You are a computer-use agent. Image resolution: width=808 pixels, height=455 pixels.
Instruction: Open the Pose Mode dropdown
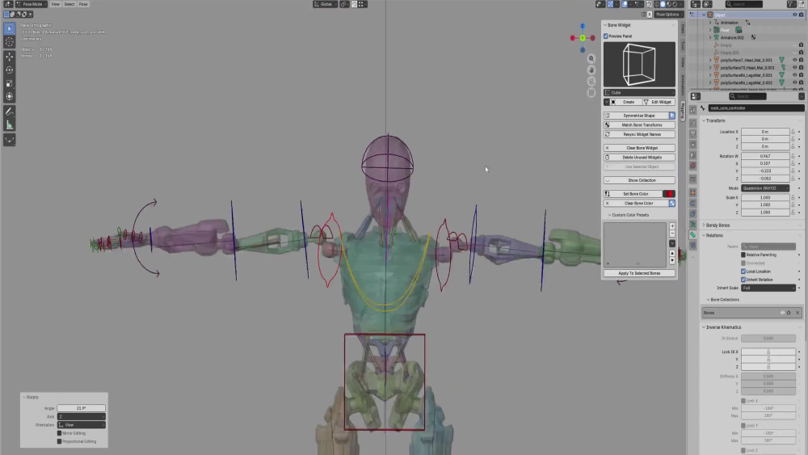click(x=32, y=4)
